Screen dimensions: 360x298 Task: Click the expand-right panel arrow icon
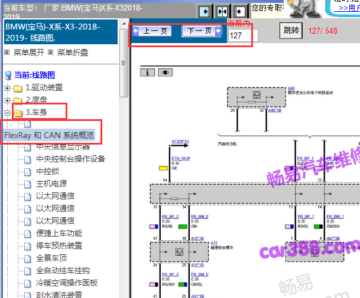[204, 11]
